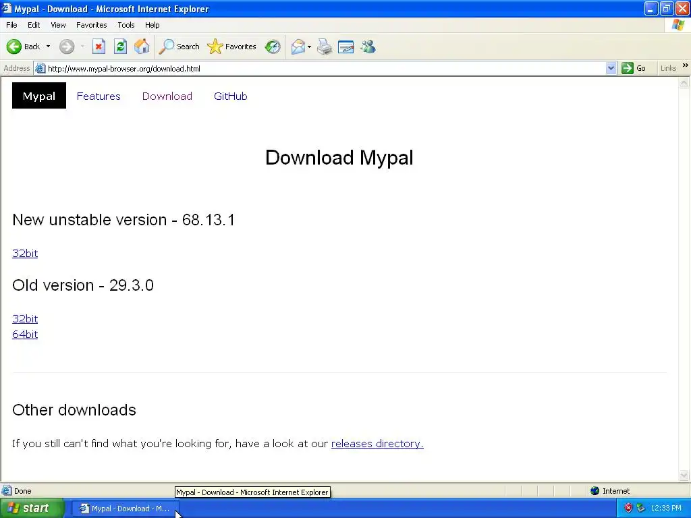Open the Back history dropdown arrow

tap(48, 47)
